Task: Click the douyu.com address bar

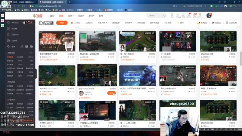Action: [x=100, y=6]
